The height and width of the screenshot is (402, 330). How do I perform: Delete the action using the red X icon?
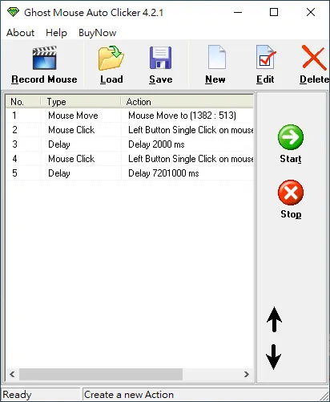click(314, 58)
